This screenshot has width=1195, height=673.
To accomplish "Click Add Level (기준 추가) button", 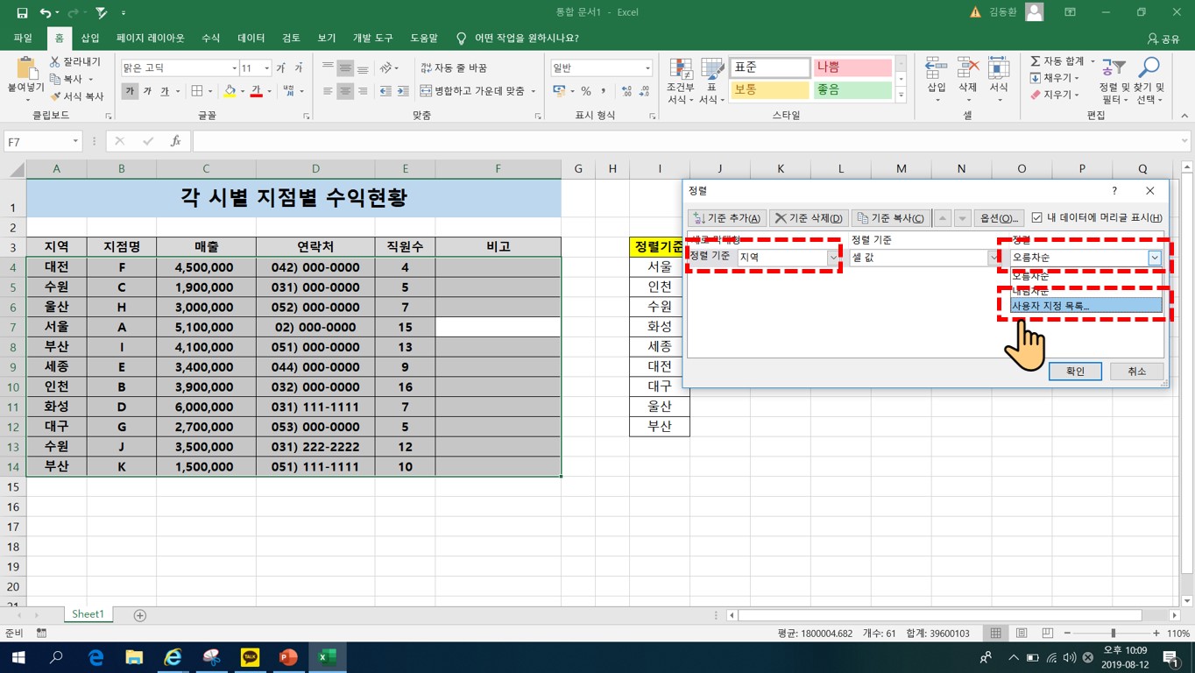I will [727, 218].
